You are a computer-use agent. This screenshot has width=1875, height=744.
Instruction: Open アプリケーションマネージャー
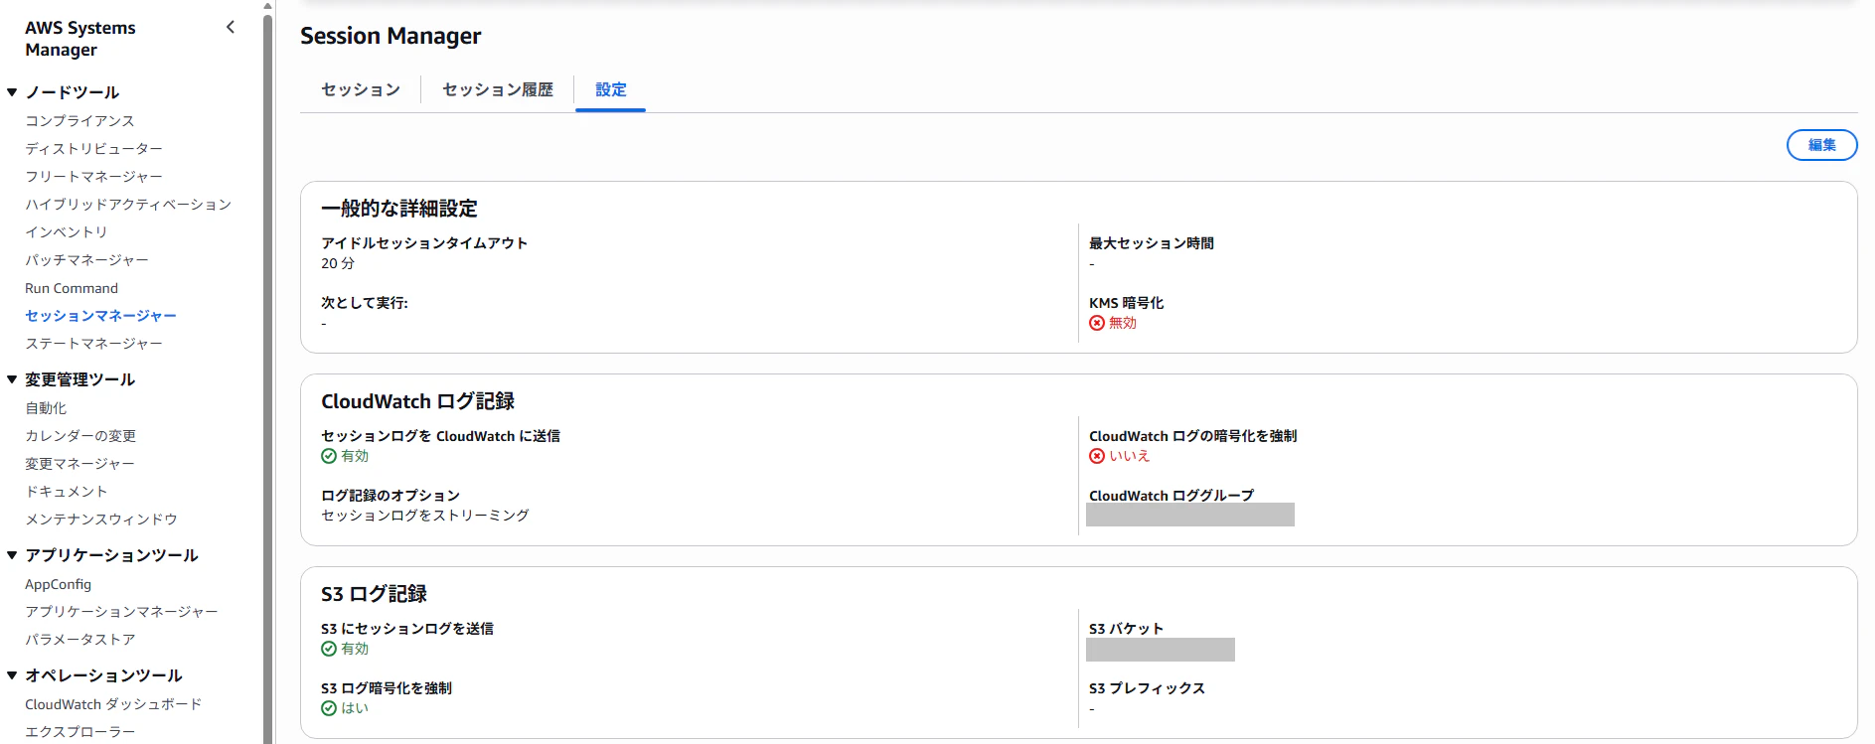click(121, 611)
